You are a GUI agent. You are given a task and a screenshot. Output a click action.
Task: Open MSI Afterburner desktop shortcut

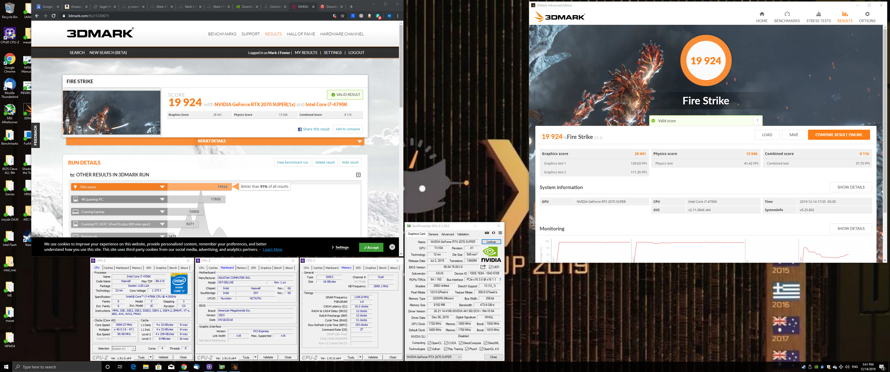[x=10, y=113]
